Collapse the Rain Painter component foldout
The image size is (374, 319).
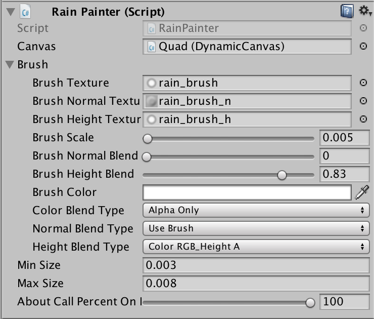(x=11, y=12)
